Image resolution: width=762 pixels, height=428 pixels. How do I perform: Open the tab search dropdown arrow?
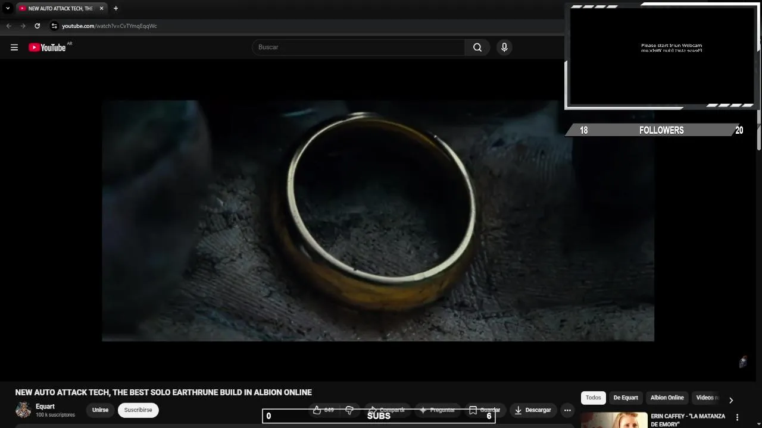click(8, 8)
